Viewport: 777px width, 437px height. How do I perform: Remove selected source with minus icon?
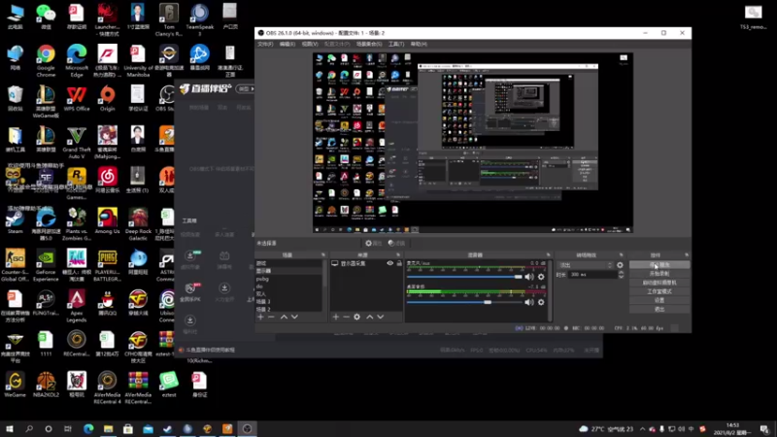point(346,317)
